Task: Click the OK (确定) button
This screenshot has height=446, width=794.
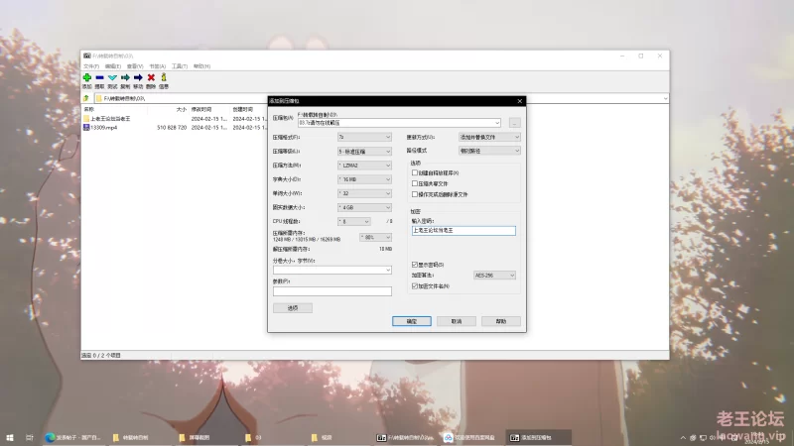Action: click(x=412, y=321)
